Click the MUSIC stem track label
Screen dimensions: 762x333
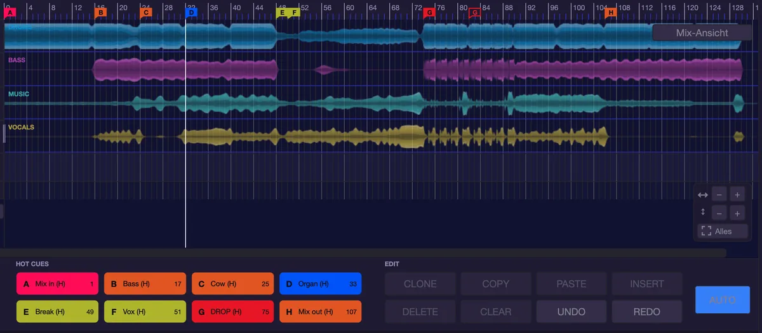coord(18,94)
